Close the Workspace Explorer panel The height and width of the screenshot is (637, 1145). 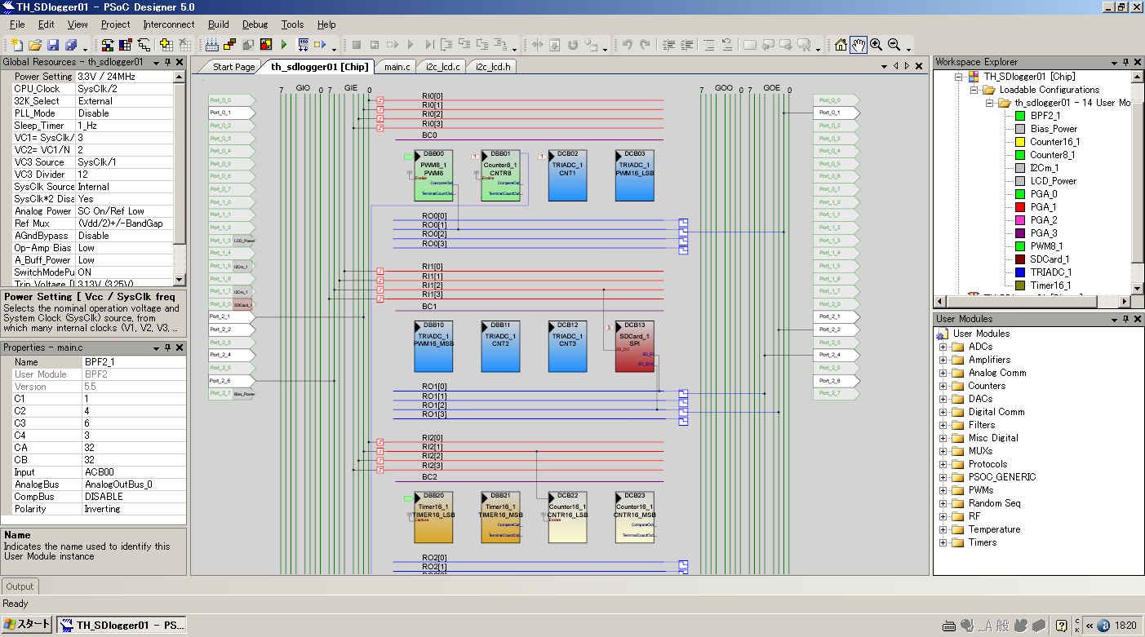pos(1138,62)
